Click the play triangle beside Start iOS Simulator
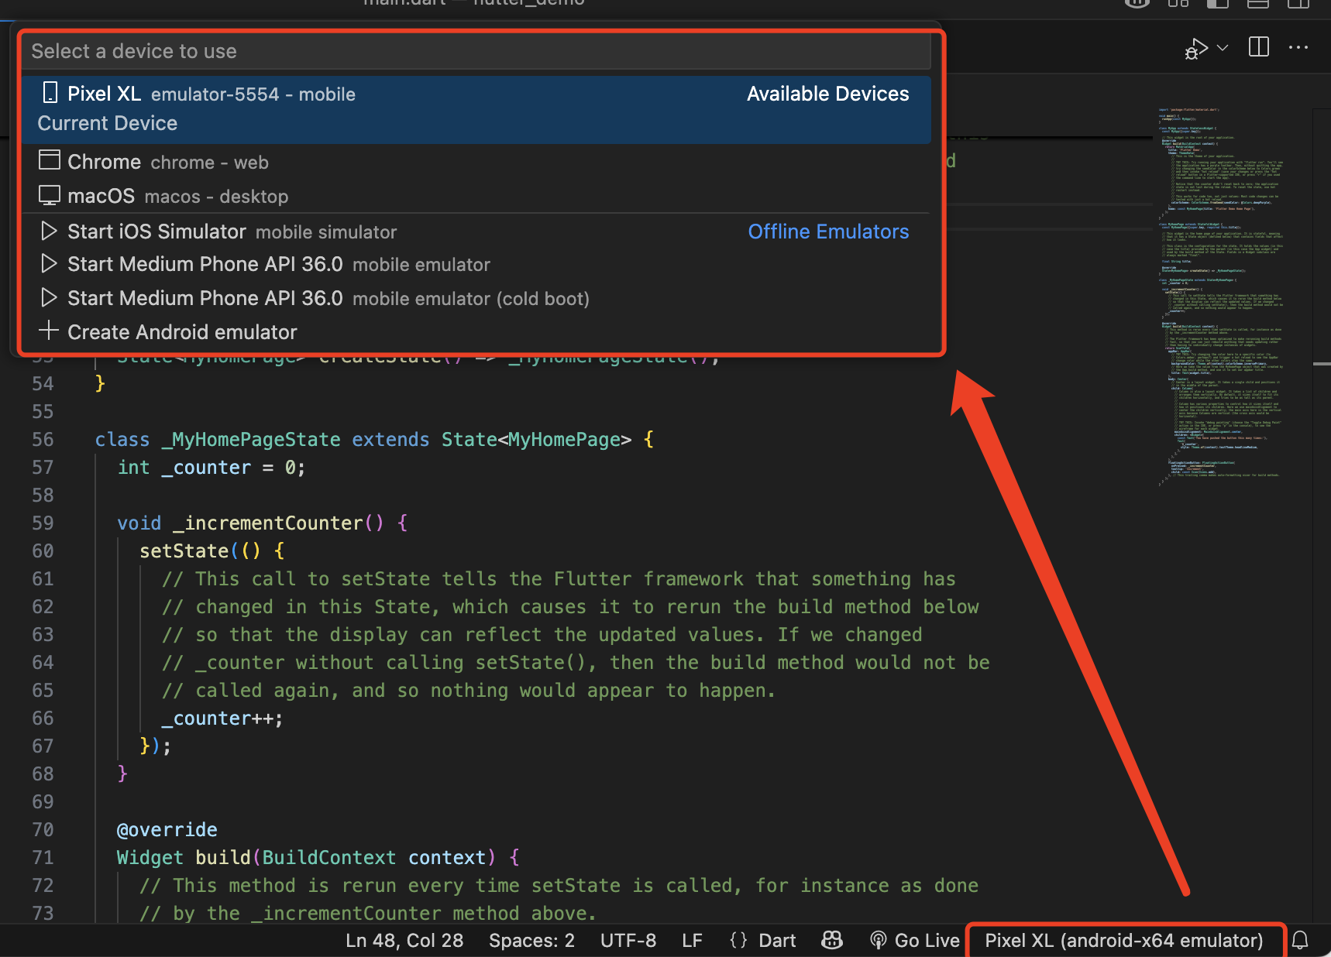The width and height of the screenshot is (1331, 957). tap(49, 231)
